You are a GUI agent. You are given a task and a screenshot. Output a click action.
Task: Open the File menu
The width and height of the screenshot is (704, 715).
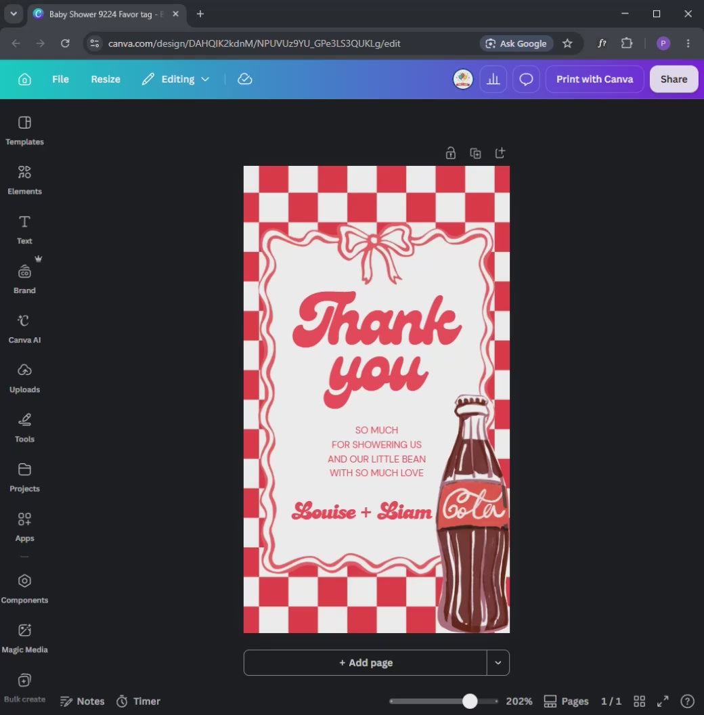coord(60,79)
